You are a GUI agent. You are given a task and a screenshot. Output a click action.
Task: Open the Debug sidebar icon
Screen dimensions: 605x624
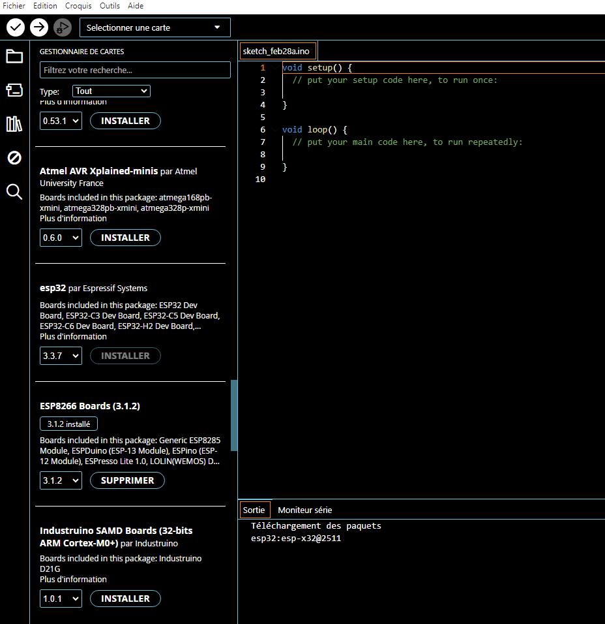point(14,158)
